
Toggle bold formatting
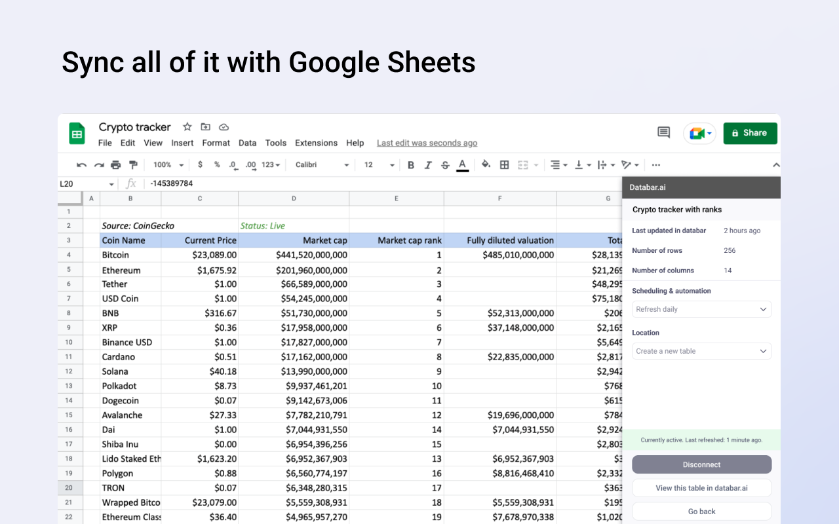click(x=411, y=165)
